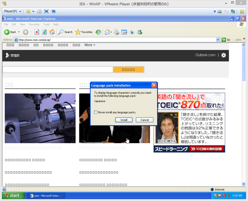Click VMware message log yellow icon
Screen dimensions: 248x201
(242, 11)
